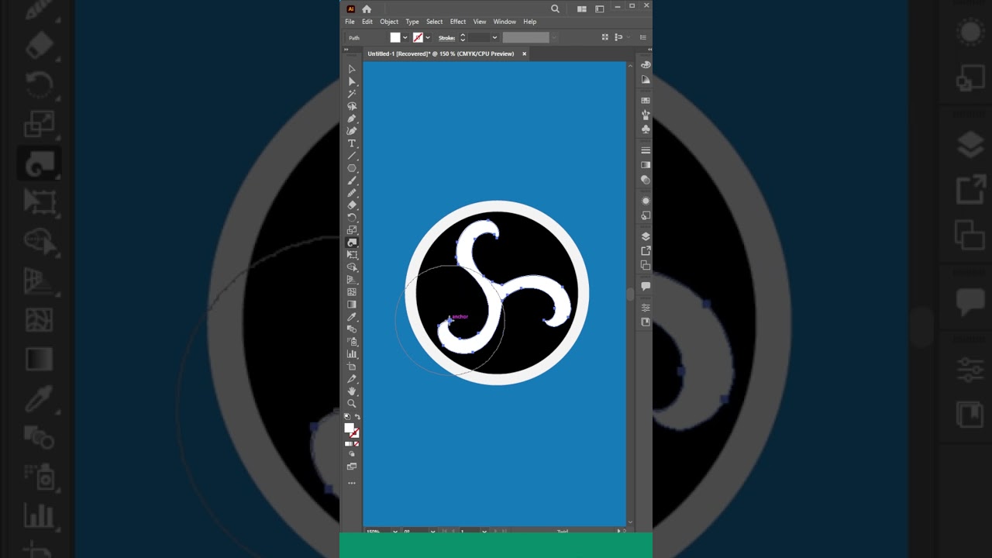Open the Edit menu
This screenshot has height=558, width=992.
click(x=367, y=22)
